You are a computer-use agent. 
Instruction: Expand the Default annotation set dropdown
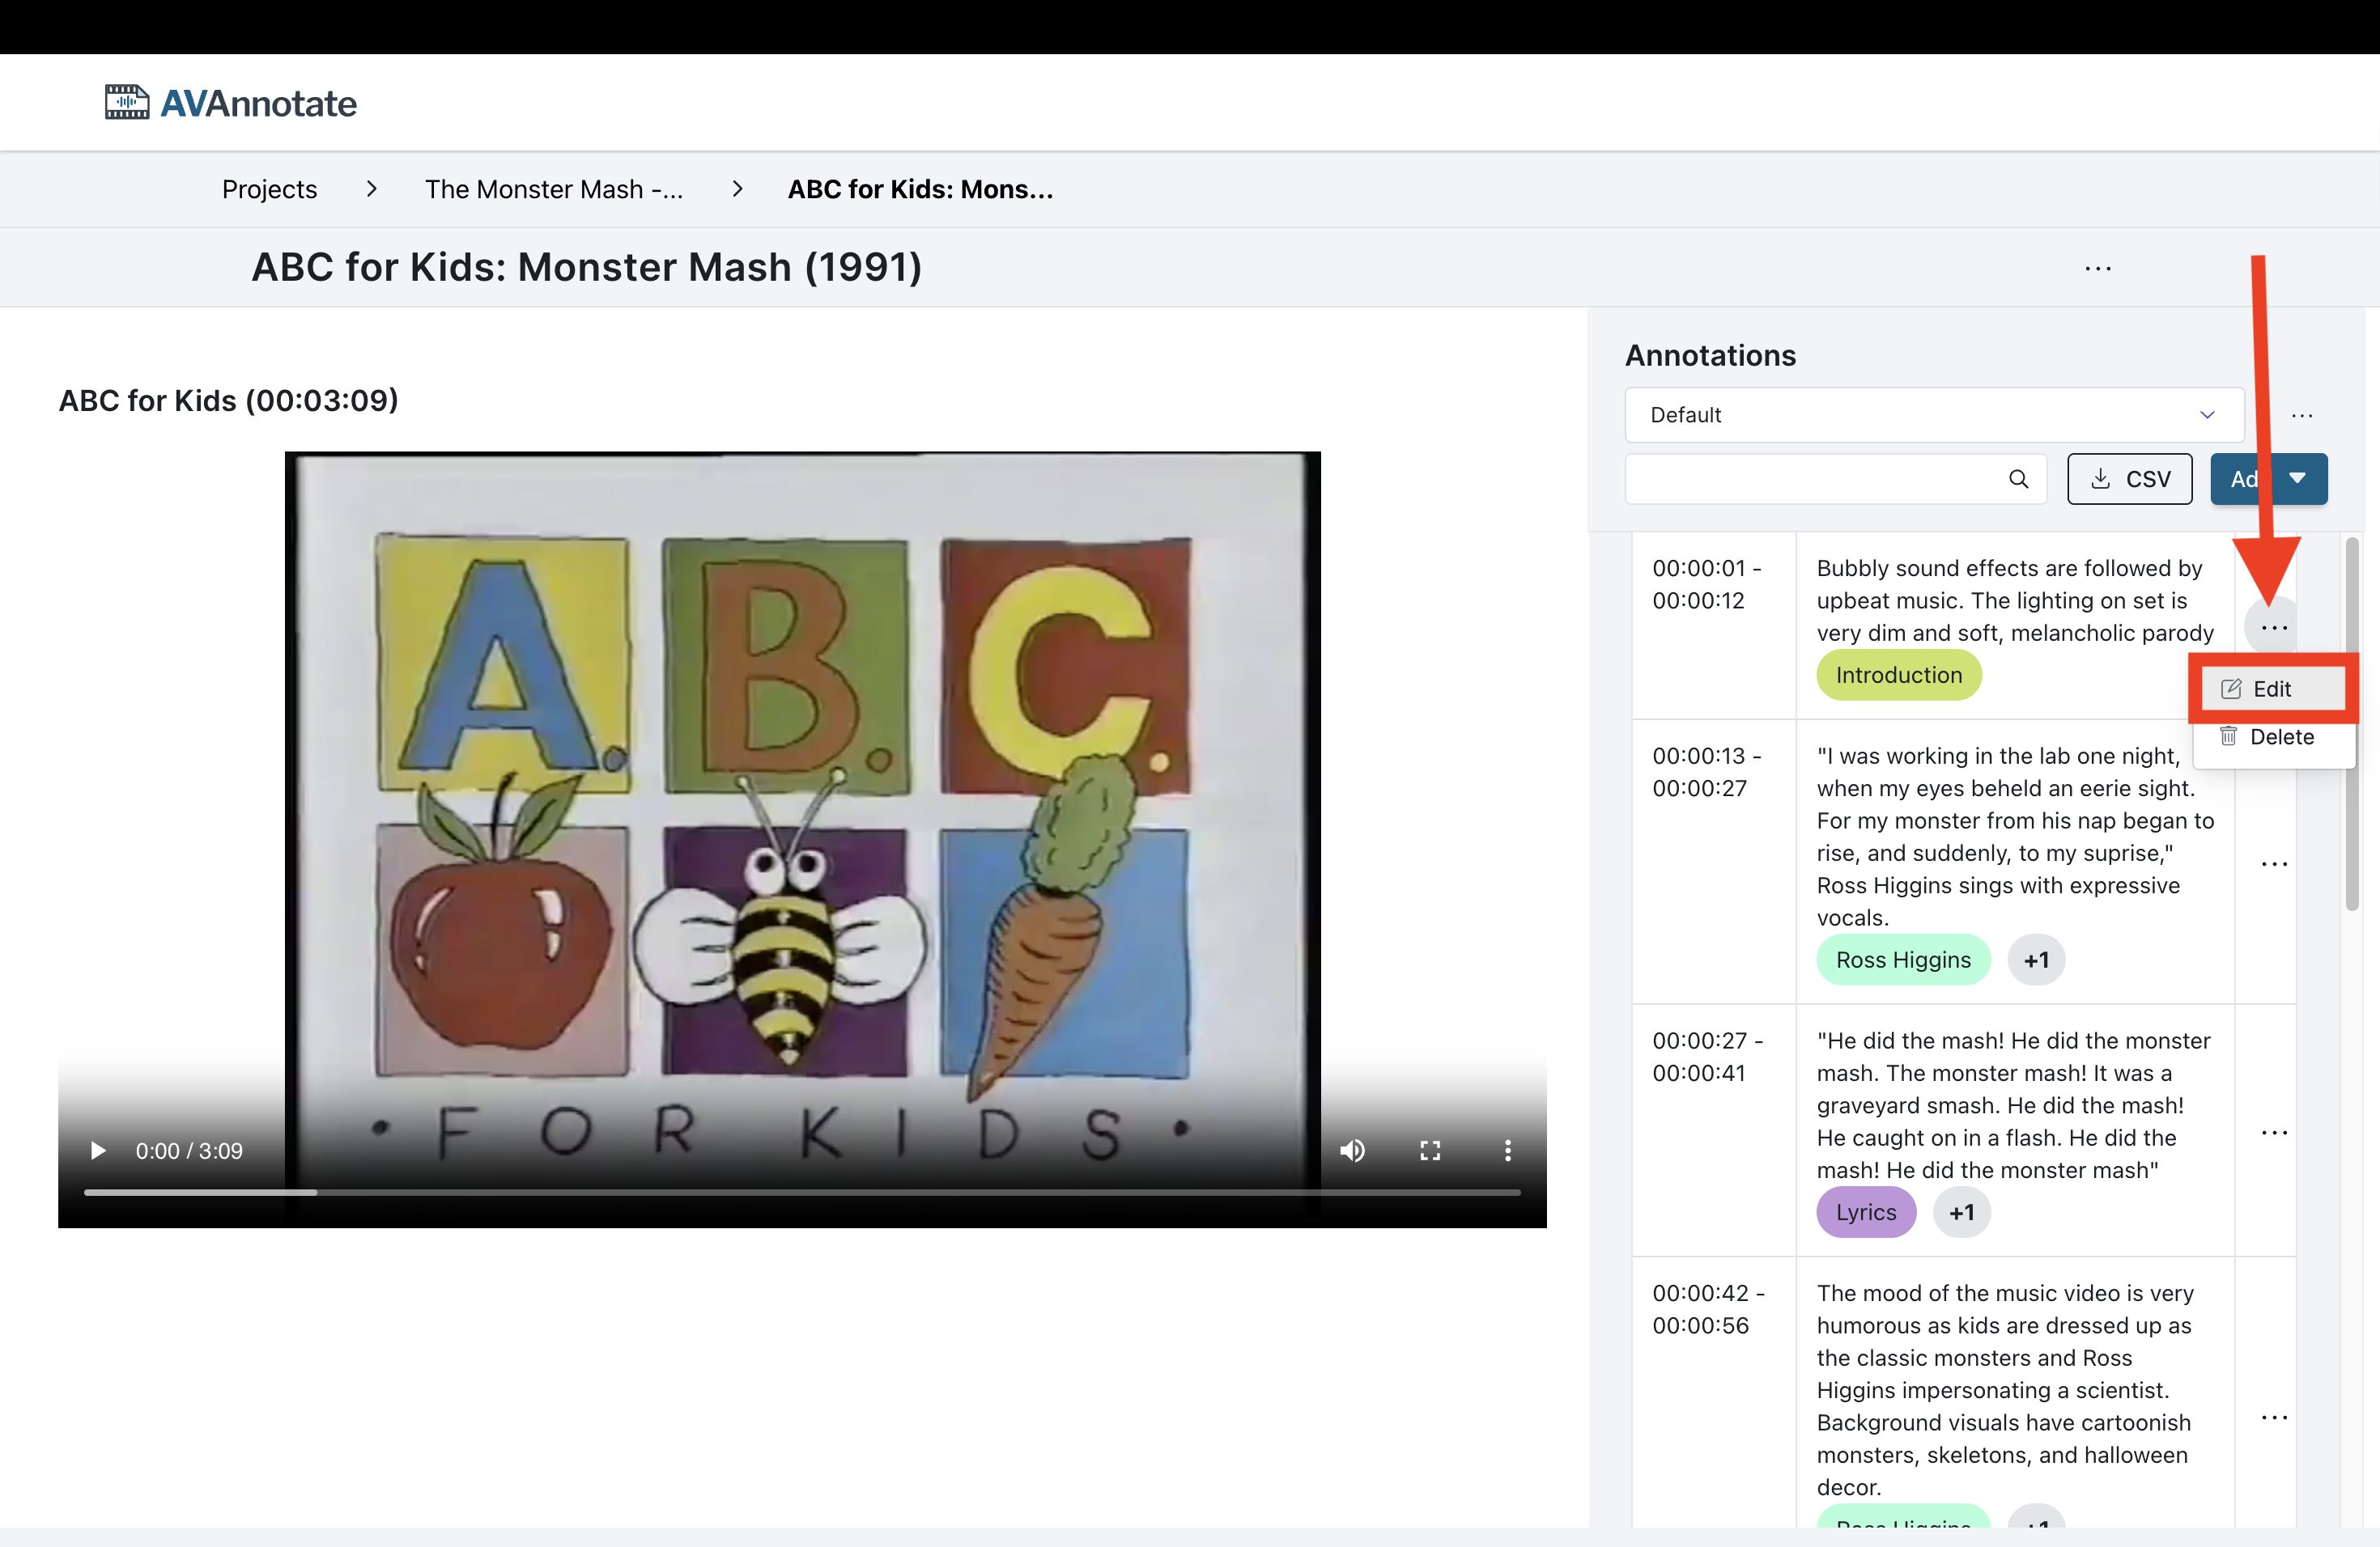[1933, 415]
